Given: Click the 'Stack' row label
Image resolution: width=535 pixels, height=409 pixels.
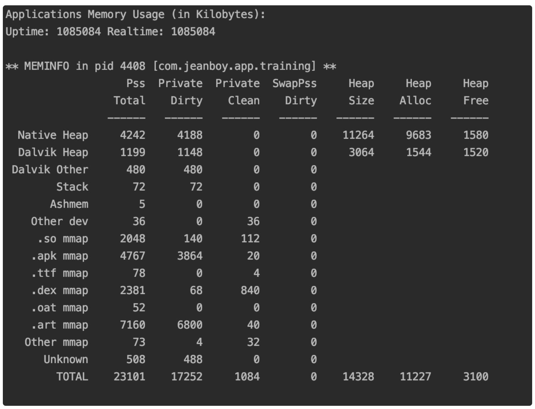Looking at the screenshot, I should click(x=72, y=187).
